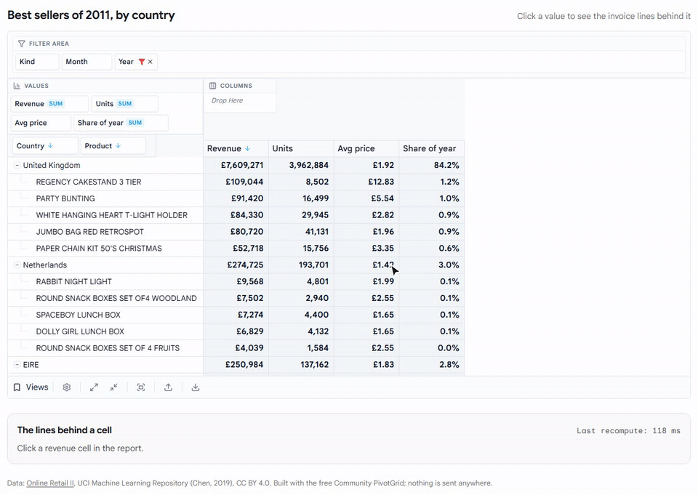
Task: Select JUMBO BAG RED RETROSPOT row label
Action: pyautogui.click(x=90, y=232)
